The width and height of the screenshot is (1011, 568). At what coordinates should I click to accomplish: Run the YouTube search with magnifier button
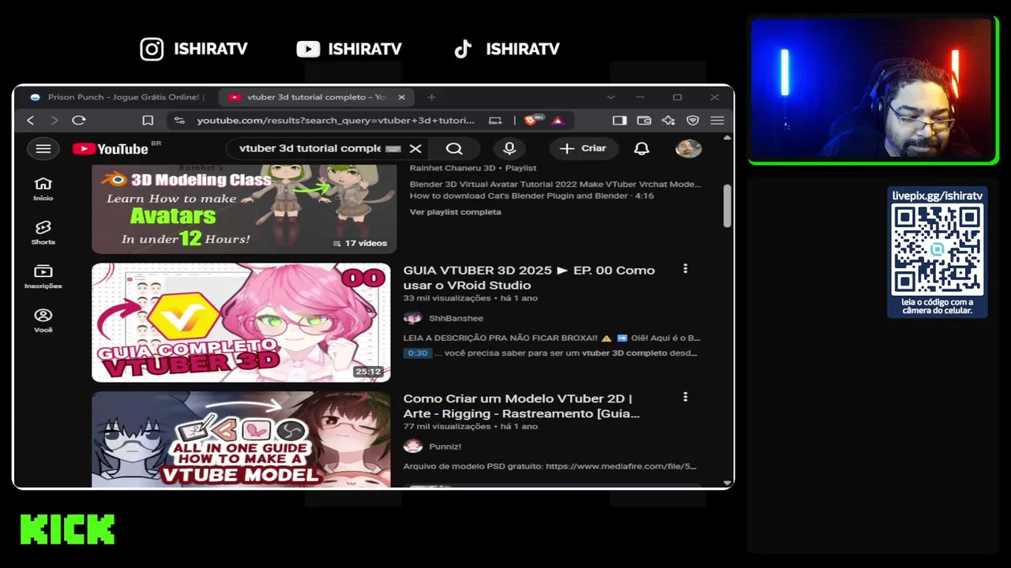pyautogui.click(x=454, y=148)
